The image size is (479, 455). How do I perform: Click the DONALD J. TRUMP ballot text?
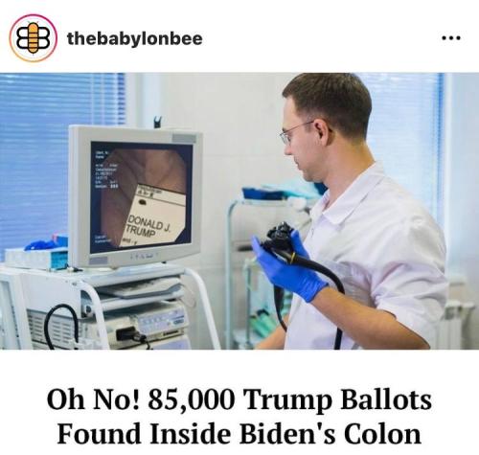pos(148,226)
